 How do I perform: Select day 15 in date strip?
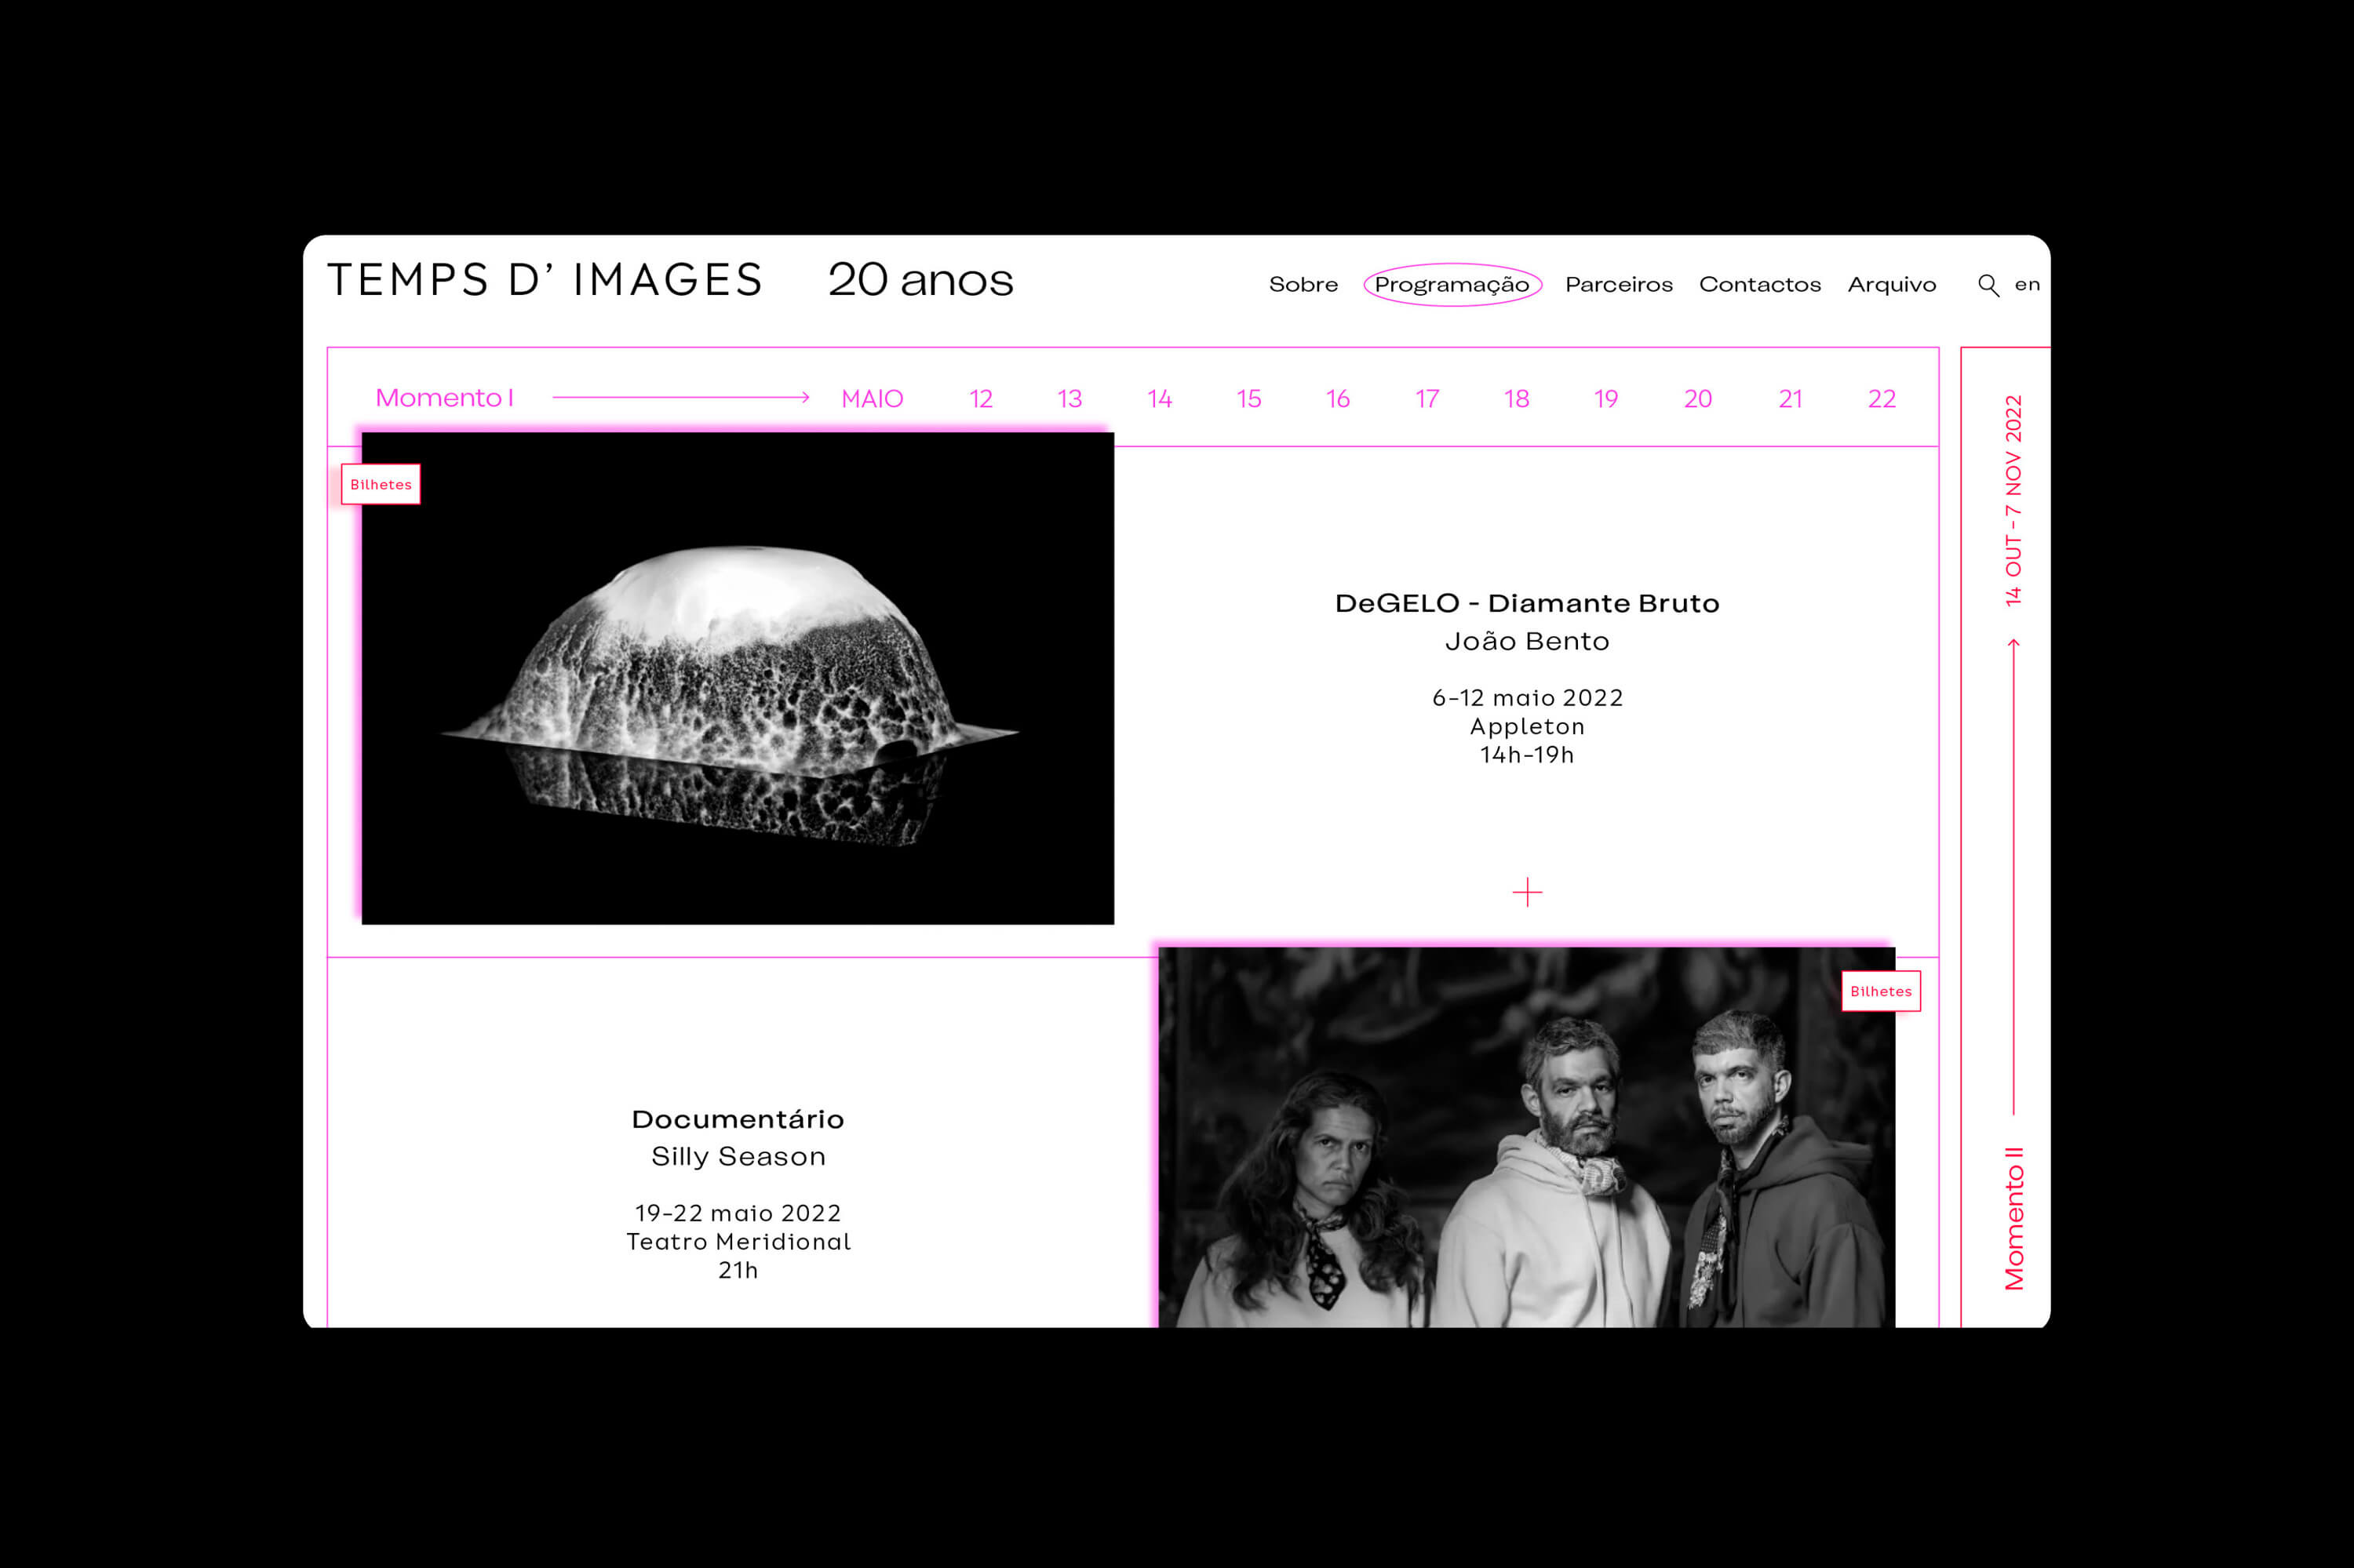1248,399
